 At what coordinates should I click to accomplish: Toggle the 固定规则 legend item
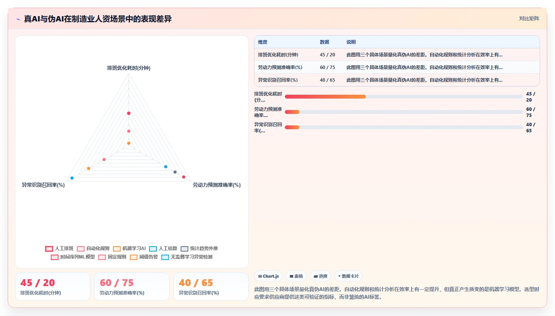tap(112, 257)
